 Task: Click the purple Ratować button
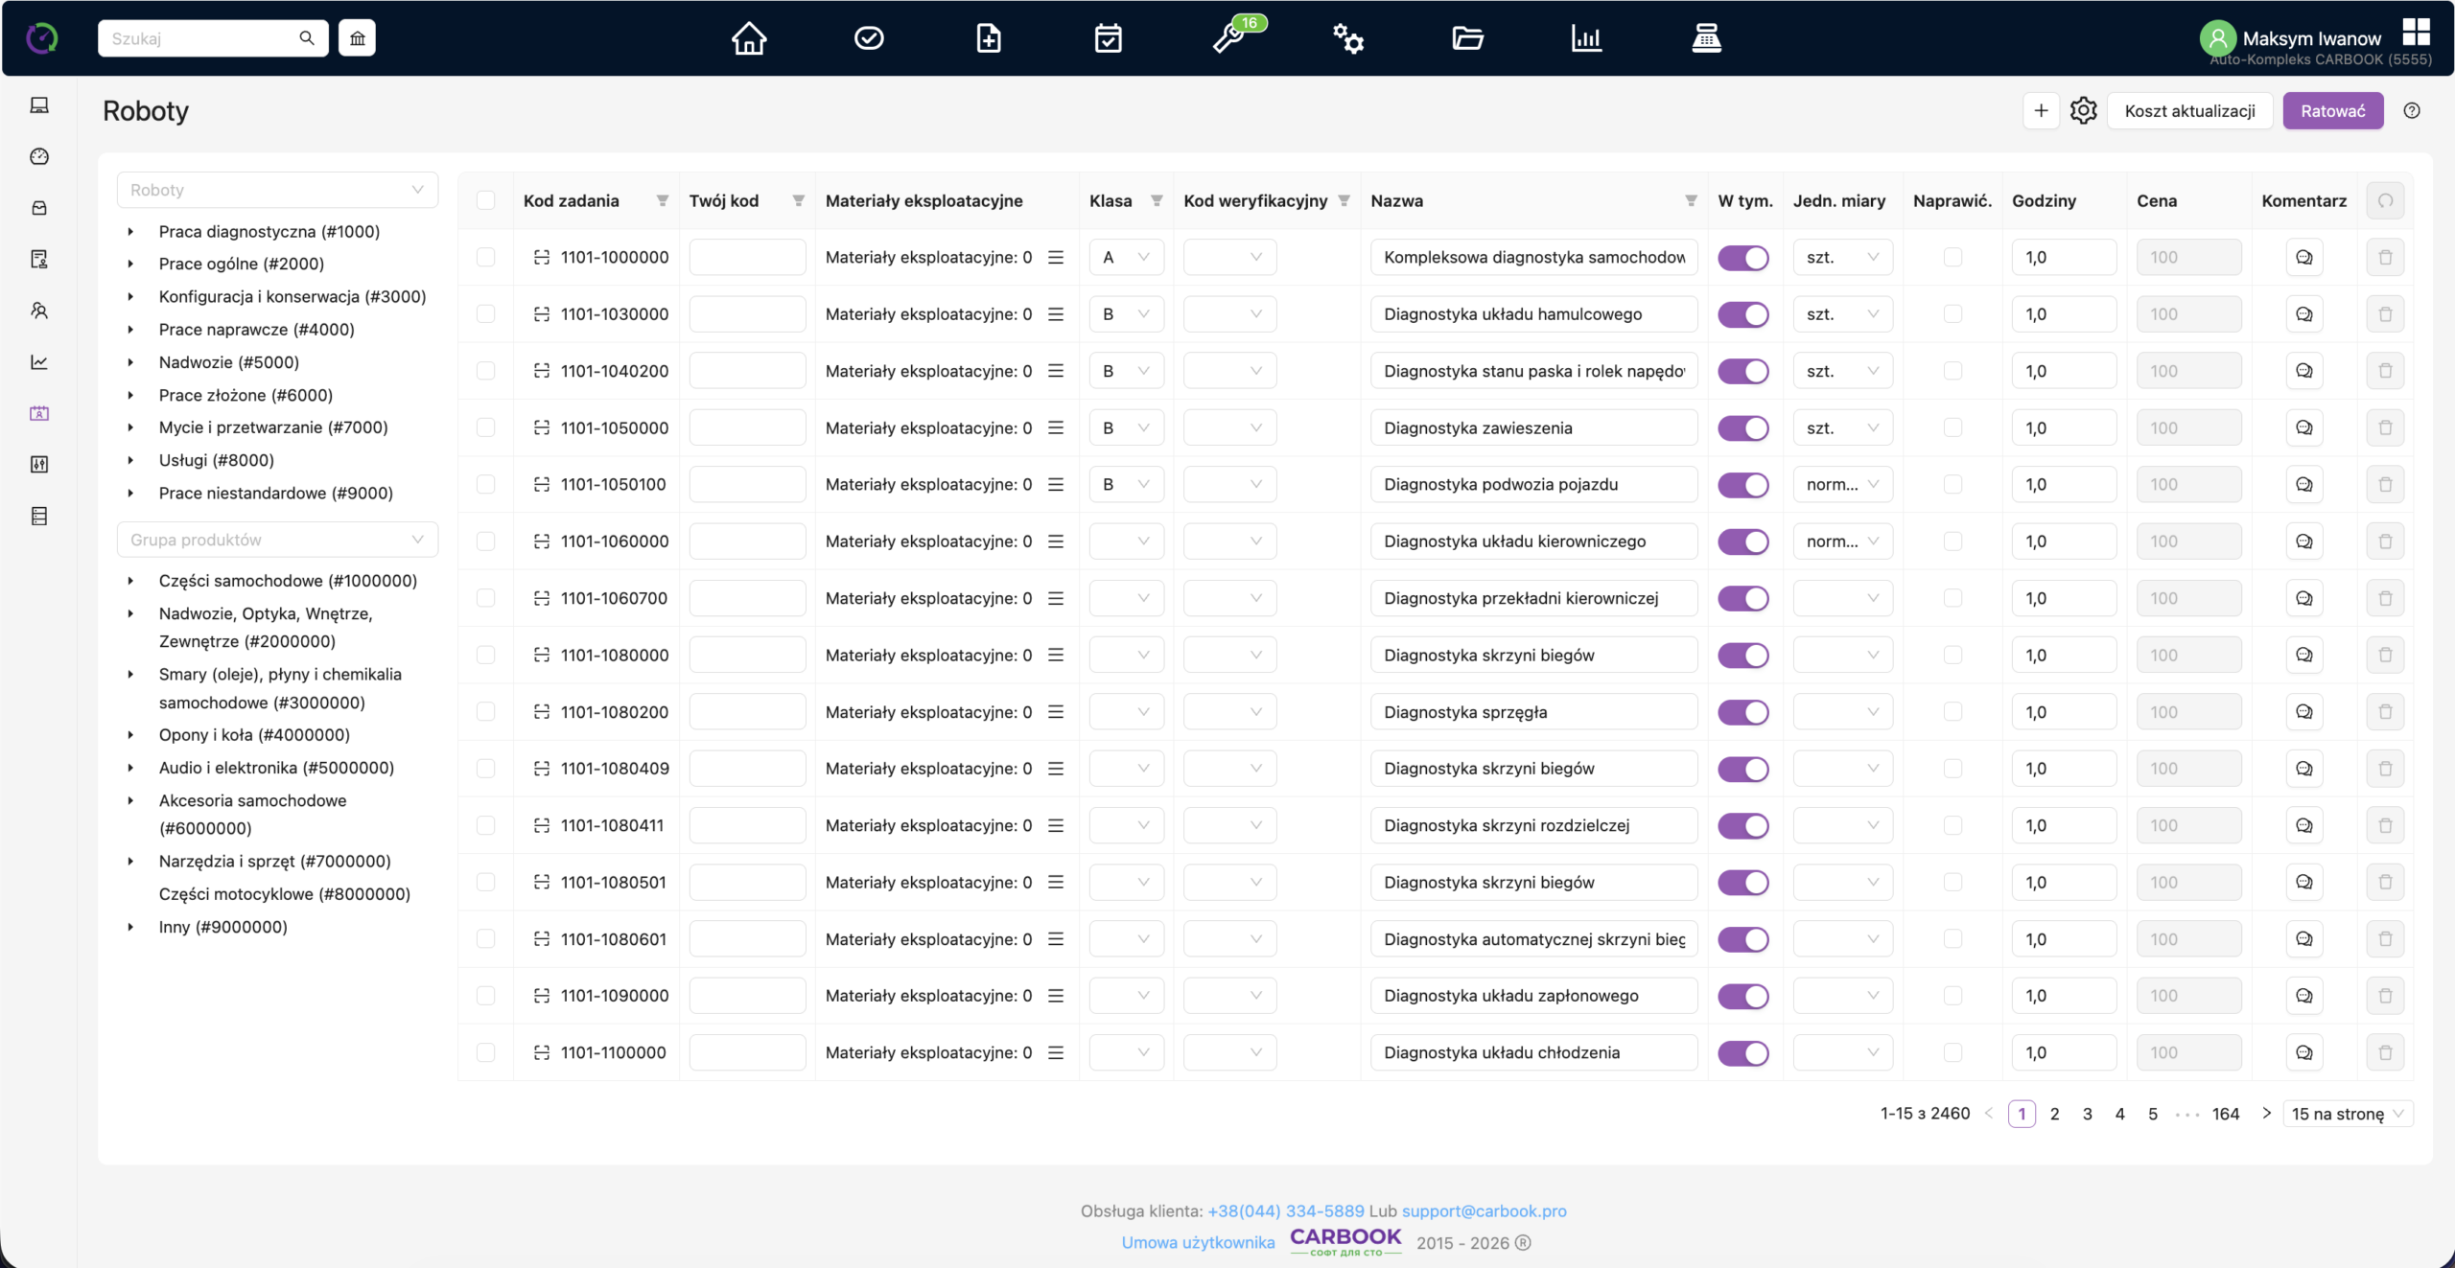[x=2332, y=111]
